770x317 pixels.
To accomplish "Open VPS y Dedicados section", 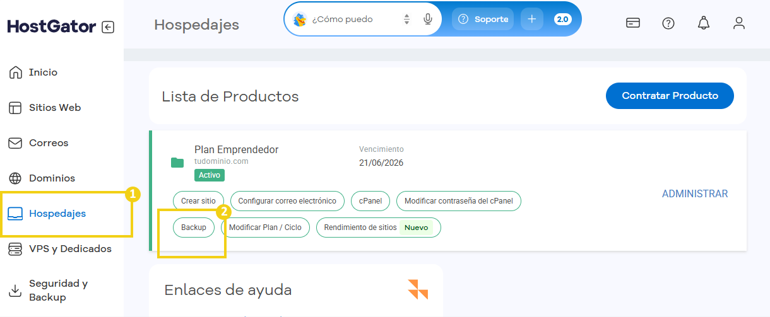I will pos(70,249).
